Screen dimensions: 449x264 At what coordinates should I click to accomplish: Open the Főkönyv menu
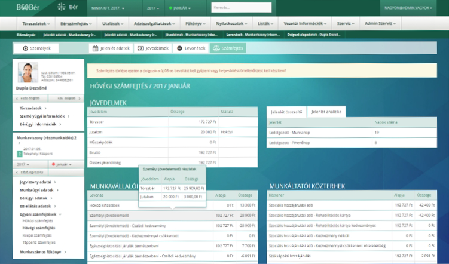tap(196, 24)
